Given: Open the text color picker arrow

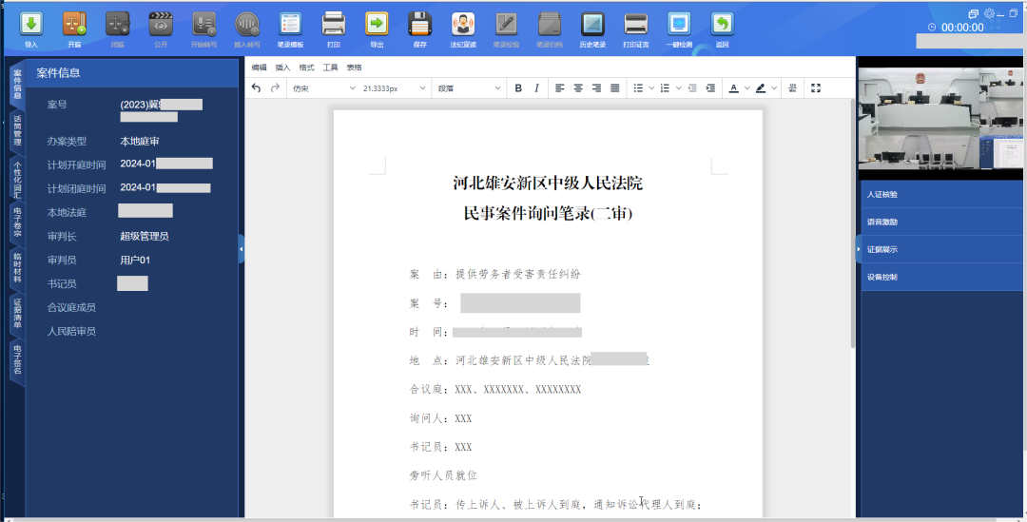Looking at the screenshot, I should point(746,88).
